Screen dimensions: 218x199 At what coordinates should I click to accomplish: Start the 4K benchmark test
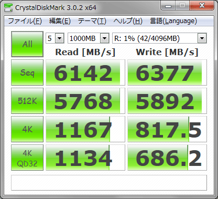(27, 129)
